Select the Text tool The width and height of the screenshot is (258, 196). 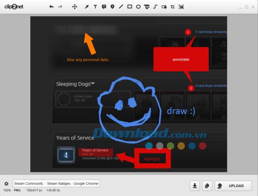[x=95, y=7]
